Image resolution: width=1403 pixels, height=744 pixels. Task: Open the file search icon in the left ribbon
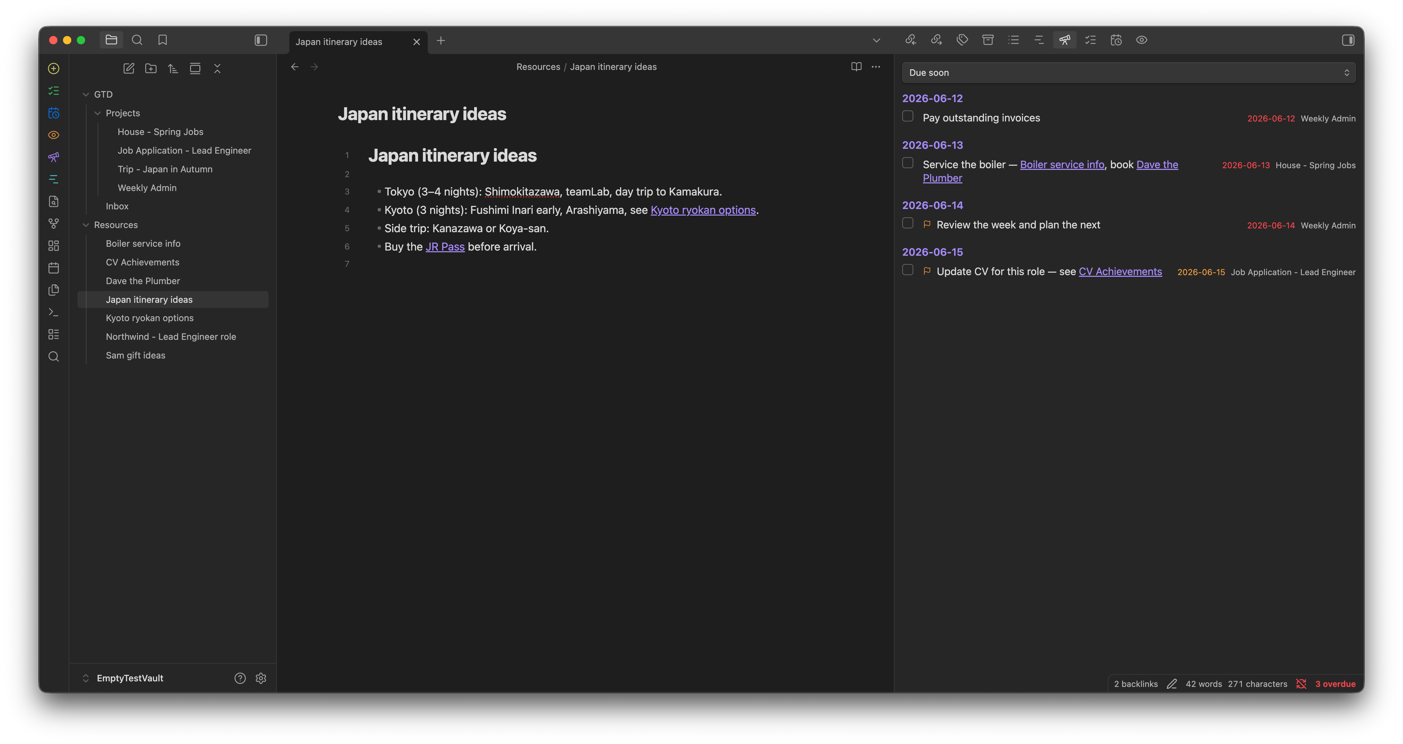click(53, 201)
